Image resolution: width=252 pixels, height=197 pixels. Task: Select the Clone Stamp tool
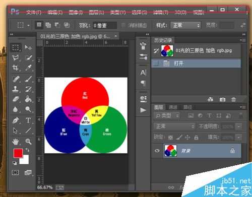tap(16, 89)
